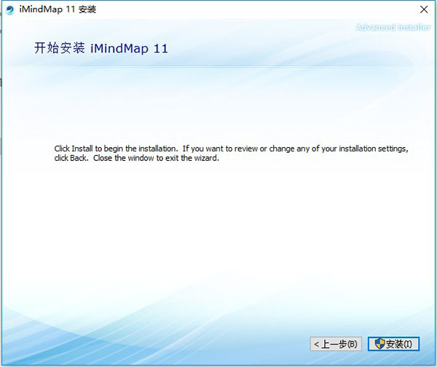Viewport: 437px width, 367px height.
Task: Click the 'Click Install to begin' instruction line
Action: tap(231, 149)
